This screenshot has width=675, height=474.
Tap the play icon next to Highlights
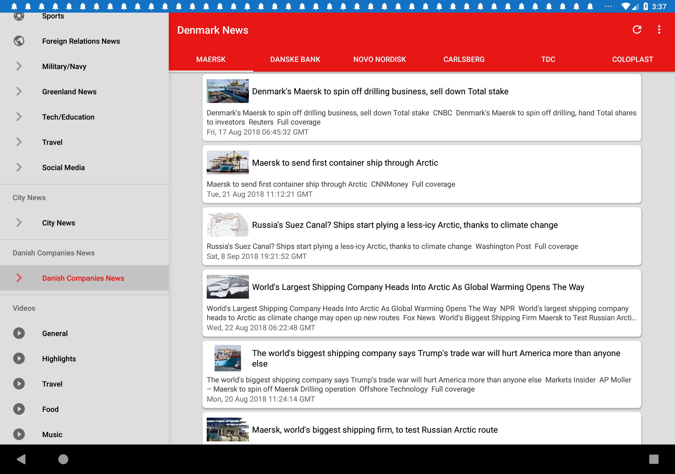click(19, 358)
